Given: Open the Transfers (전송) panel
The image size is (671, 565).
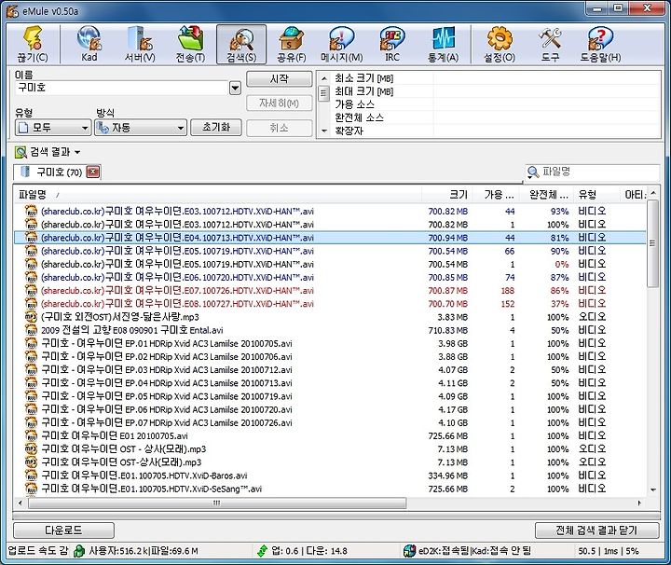Looking at the screenshot, I should (190, 44).
